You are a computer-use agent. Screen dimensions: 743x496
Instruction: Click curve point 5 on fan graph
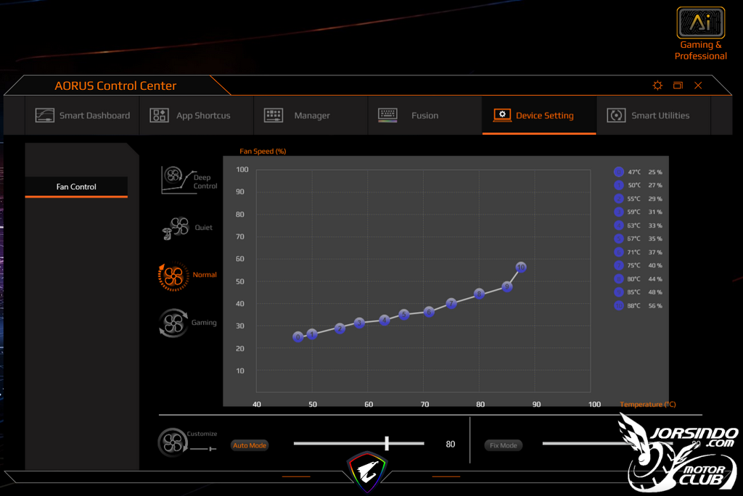click(x=403, y=314)
